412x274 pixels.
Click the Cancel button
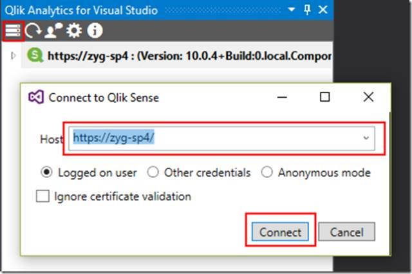pos(346,232)
